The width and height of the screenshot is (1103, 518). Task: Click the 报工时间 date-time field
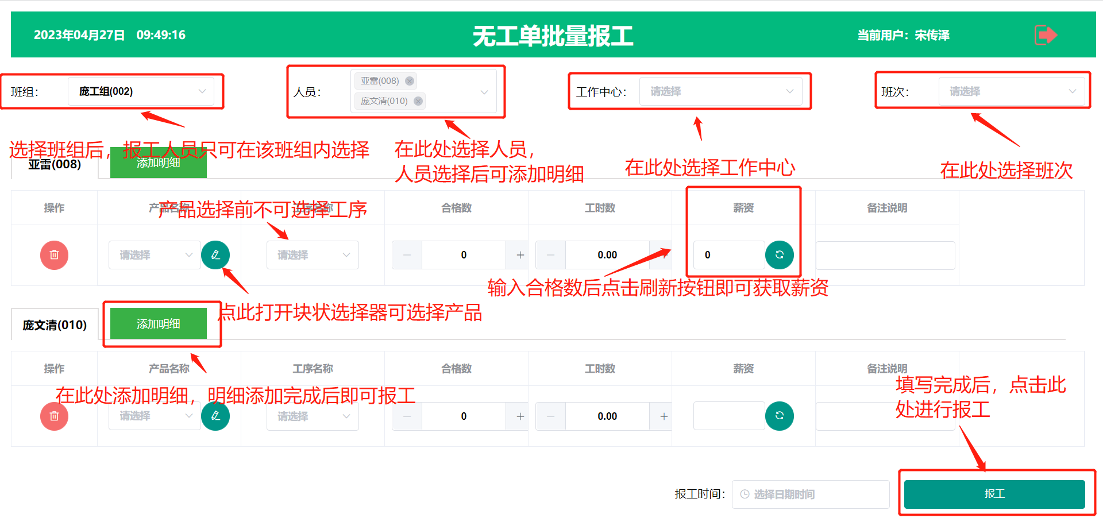(x=810, y=494)
